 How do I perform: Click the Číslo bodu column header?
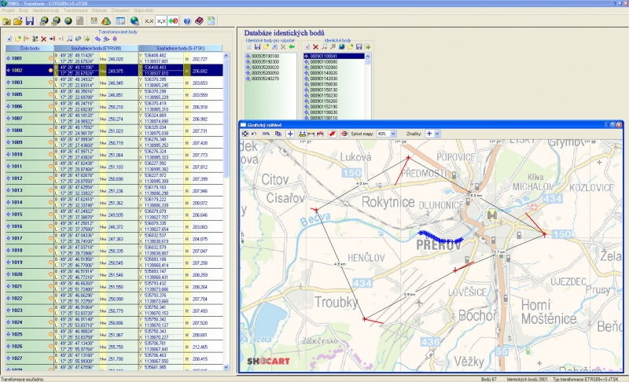click(x=30, y=48)
